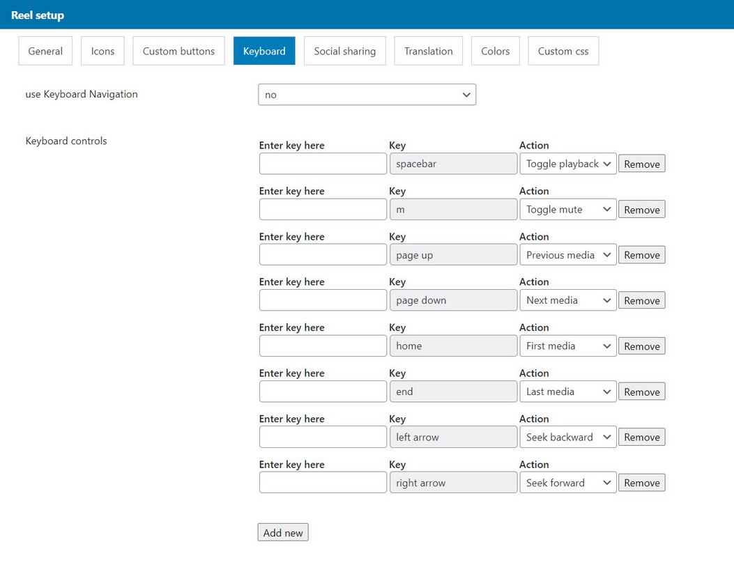The width and height of the screenshot is (734, 565).
Task: Click Add new keyboard control button
Action: (x=283, y=533)
